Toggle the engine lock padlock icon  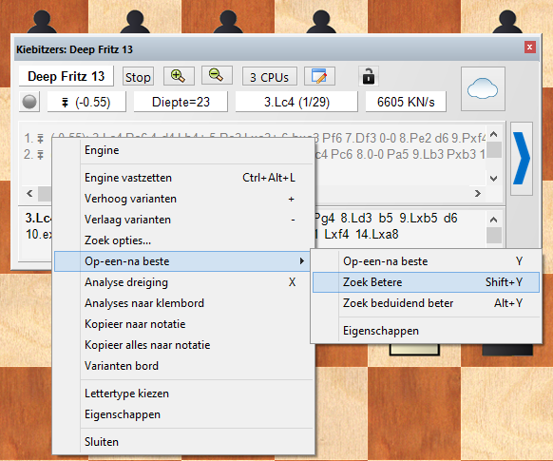(x=369, y=76)
